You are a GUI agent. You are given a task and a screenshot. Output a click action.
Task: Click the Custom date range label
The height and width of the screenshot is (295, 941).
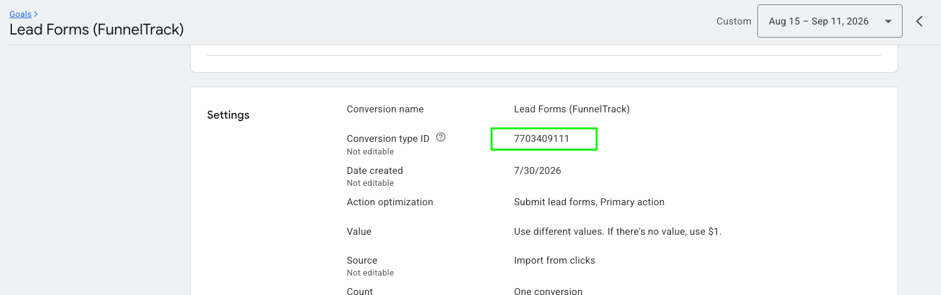(733, 21)
